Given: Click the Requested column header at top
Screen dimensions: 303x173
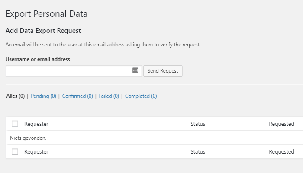Looking at the screenshot, I should 281,124.
